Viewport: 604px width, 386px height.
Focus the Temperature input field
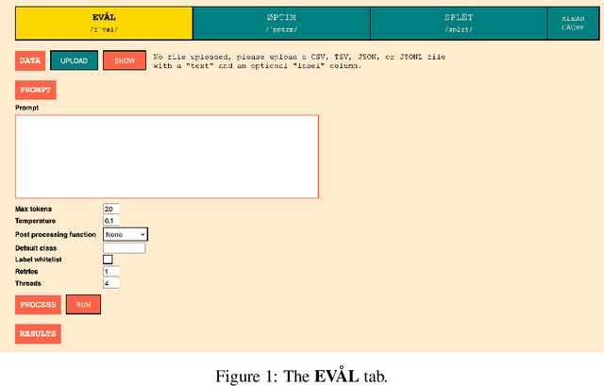111,221
